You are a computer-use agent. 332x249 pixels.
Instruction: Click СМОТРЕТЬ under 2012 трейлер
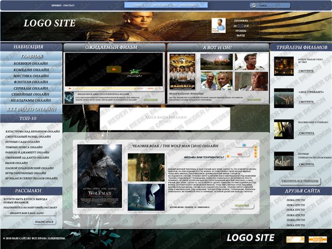pyautogui.click(x=306, y=102)
